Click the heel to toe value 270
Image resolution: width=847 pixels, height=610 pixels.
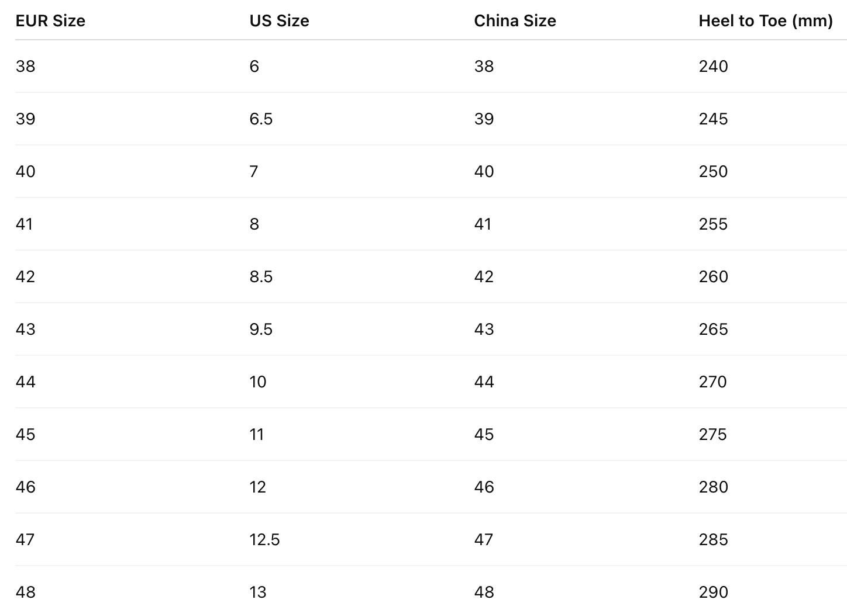(x=712, y=382)
